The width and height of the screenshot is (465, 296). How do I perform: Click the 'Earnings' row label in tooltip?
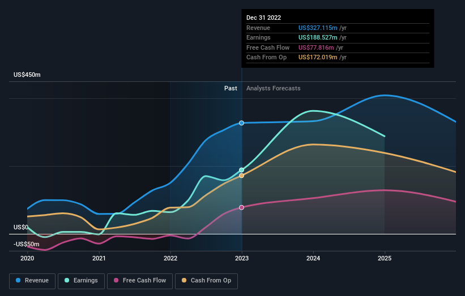[x=258, y=37]
